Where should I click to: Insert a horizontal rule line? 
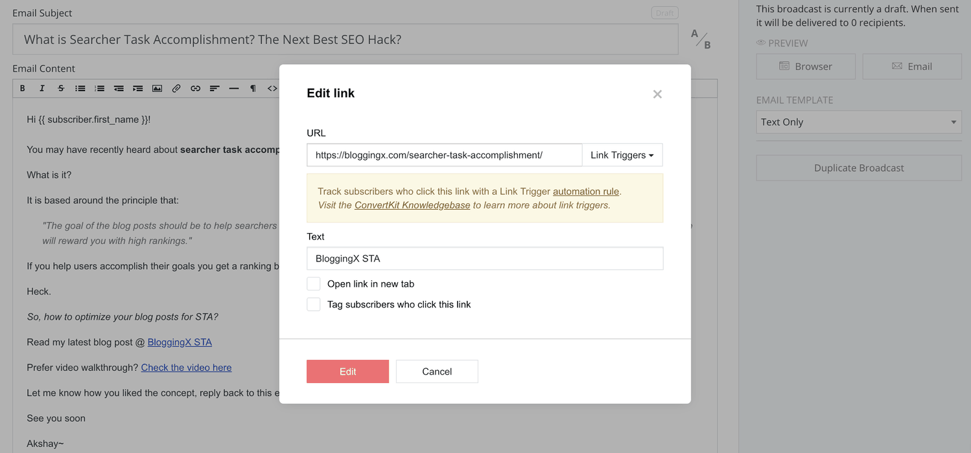[234, 88]
